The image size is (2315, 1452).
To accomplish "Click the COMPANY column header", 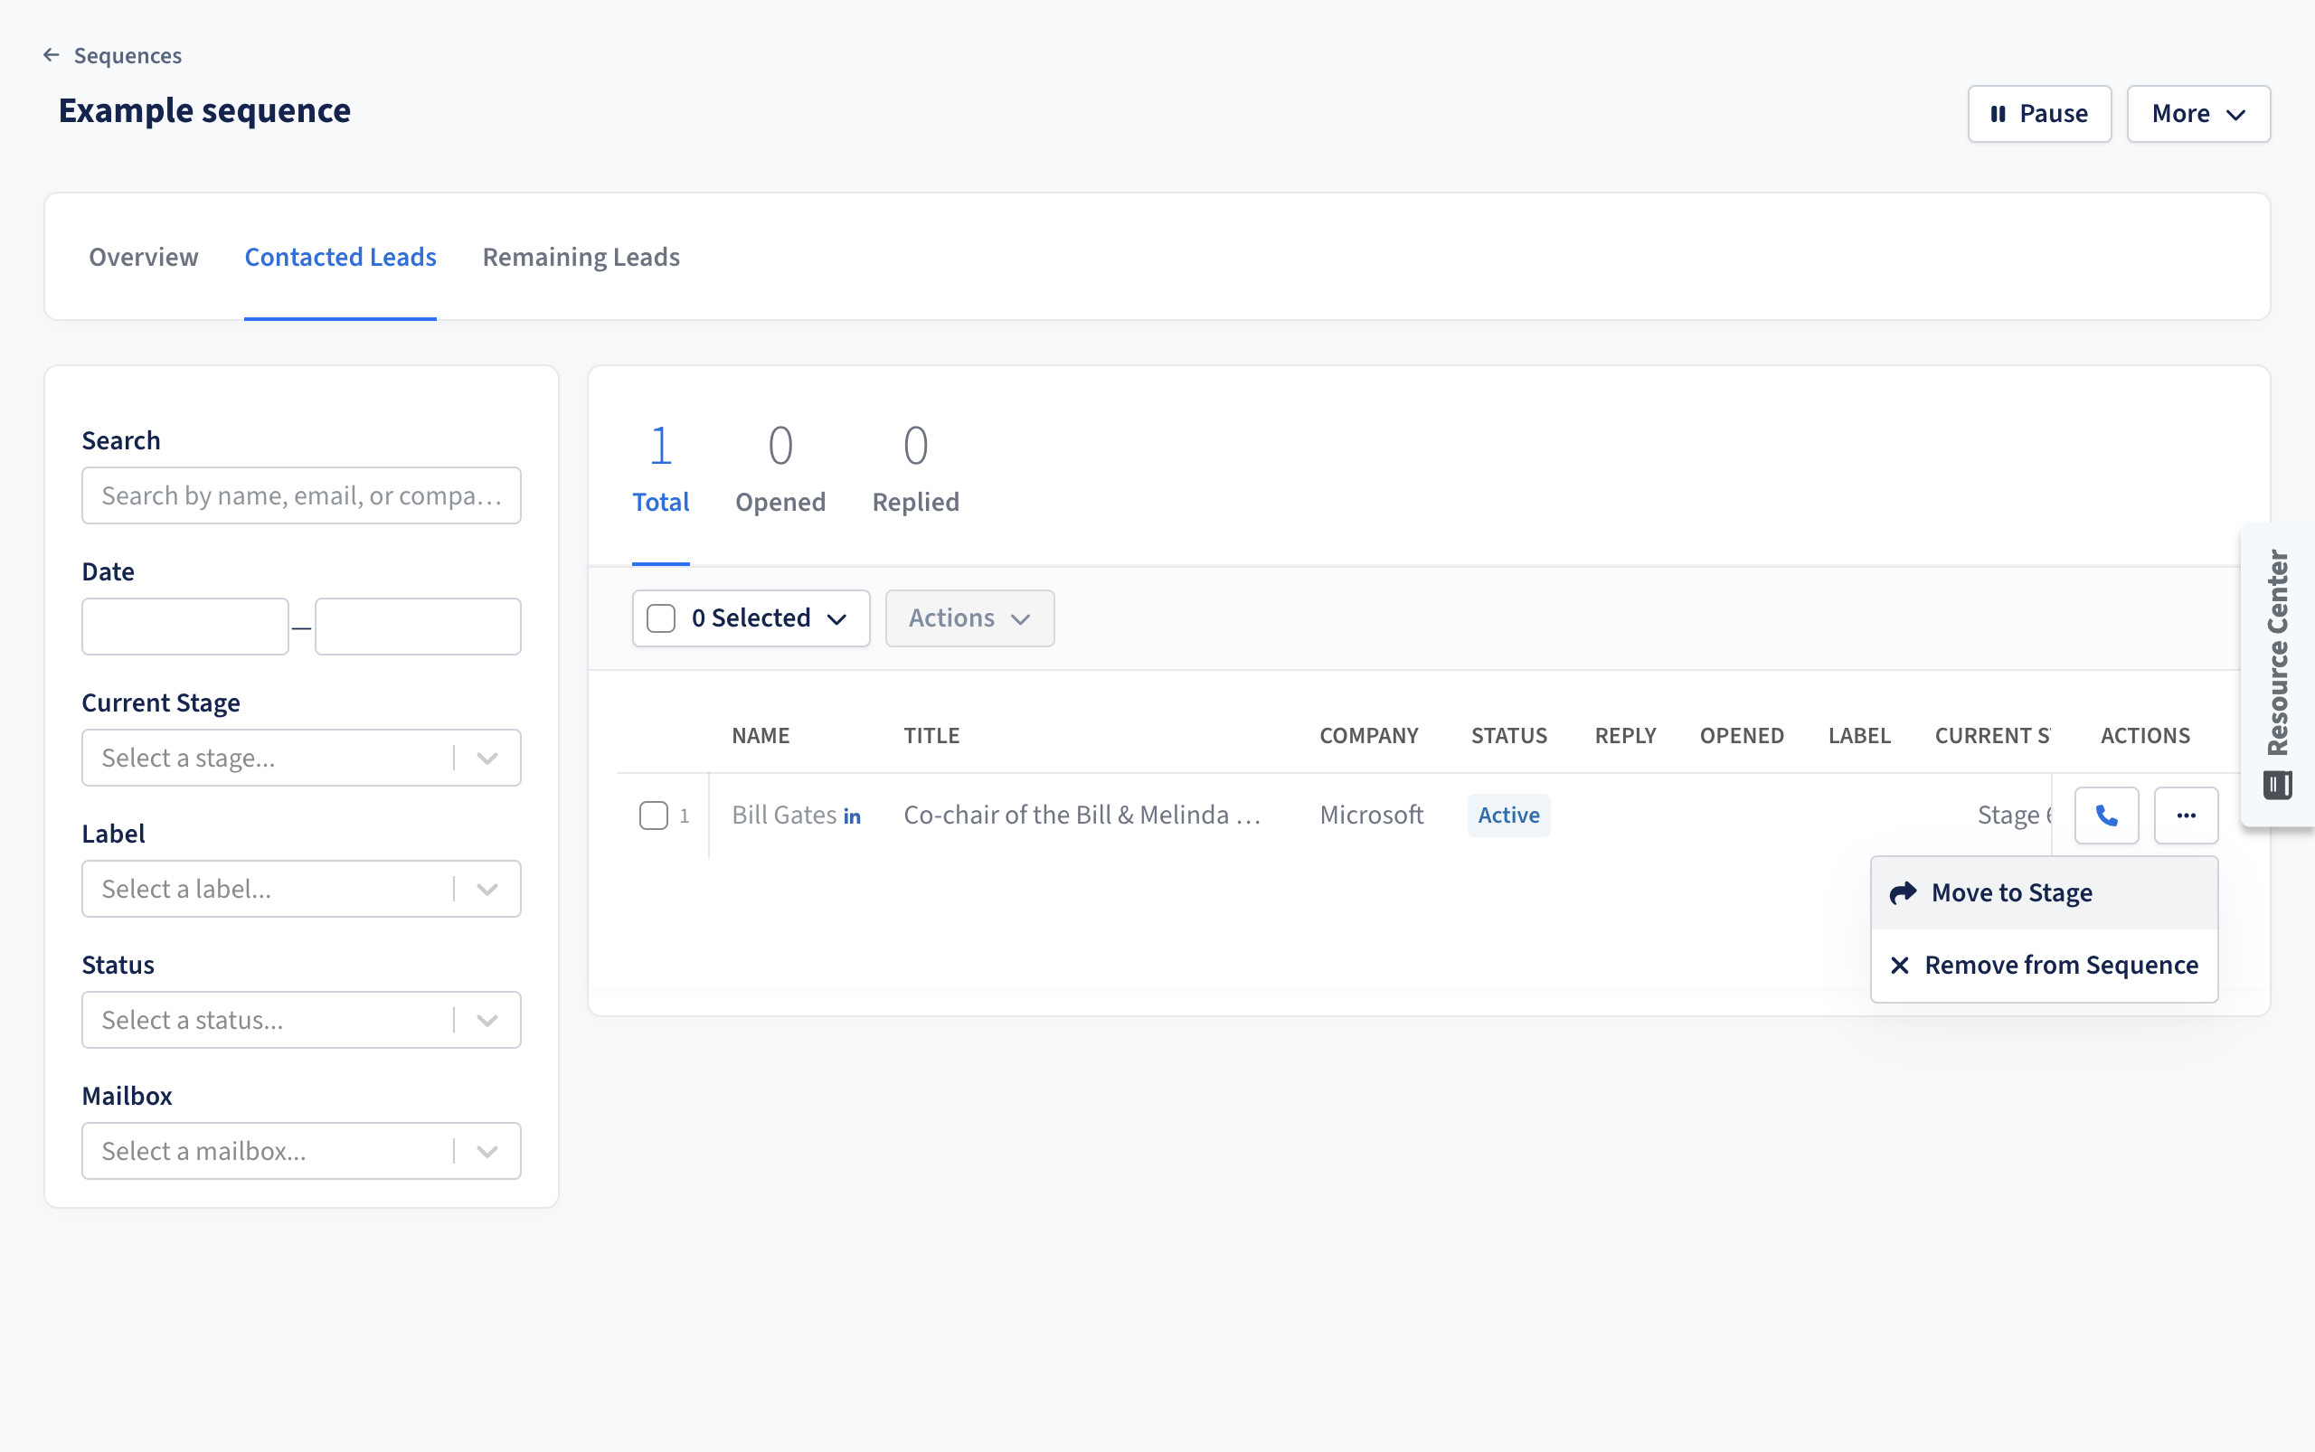I will [x=1368, y=736].
